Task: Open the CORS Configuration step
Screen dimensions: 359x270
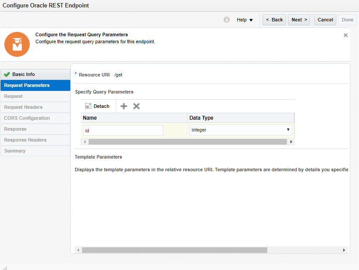Action: tap(35, 118)
